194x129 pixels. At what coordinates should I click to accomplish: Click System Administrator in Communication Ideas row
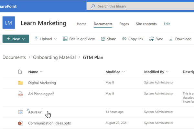tap(159, 123)
